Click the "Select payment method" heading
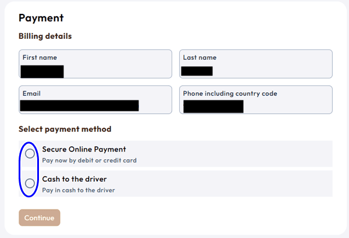 (65, 129)
